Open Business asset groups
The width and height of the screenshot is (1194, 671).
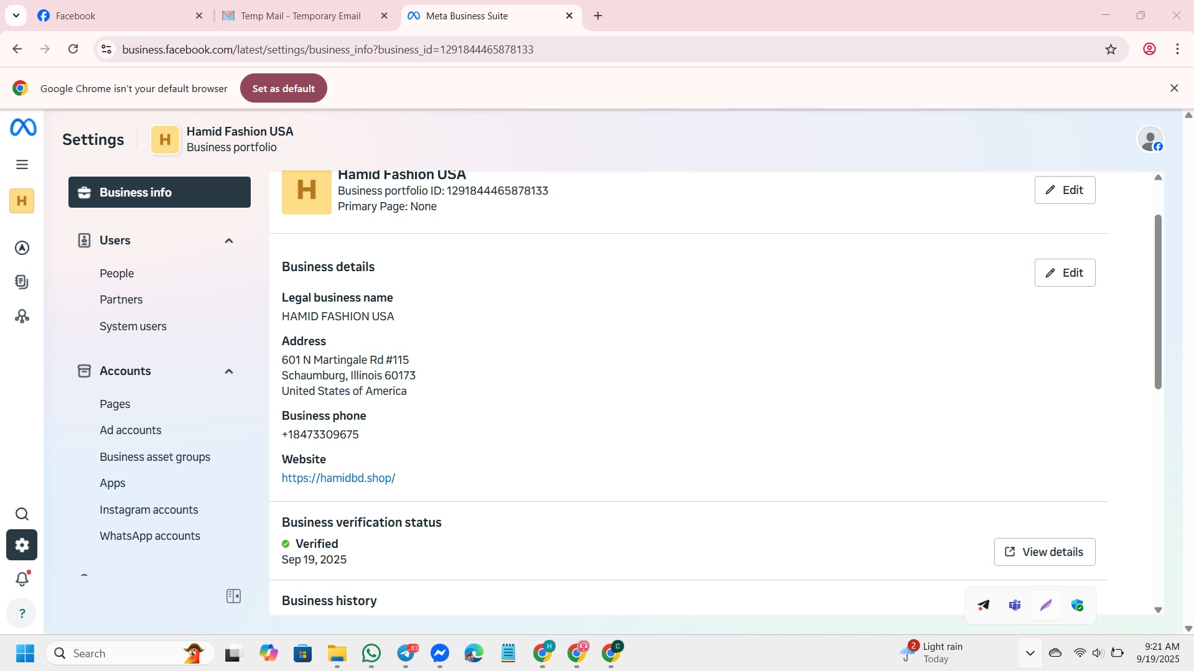coord(155,457)
